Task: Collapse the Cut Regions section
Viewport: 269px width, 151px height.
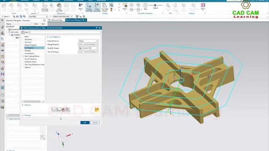Action: [48, 37]
